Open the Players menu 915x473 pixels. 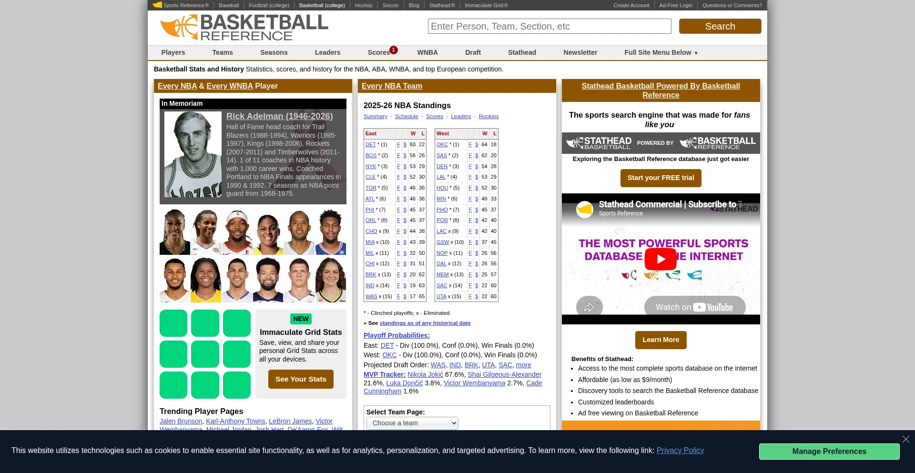tap(173, 52)
